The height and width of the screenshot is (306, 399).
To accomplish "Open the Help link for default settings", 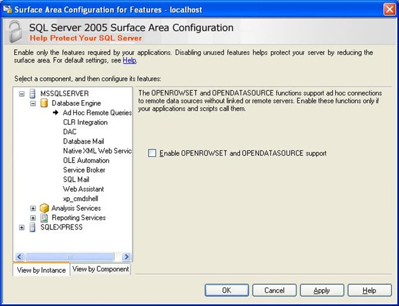I will (x=130, y=61).
